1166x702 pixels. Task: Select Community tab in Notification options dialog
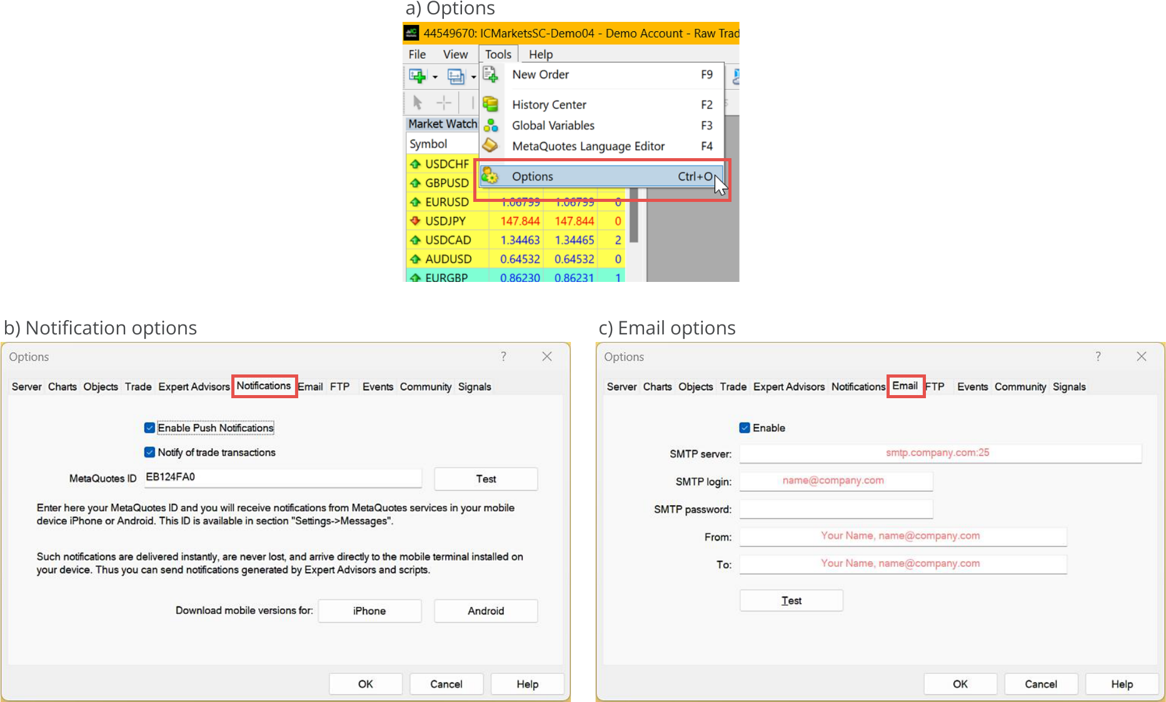426,386
